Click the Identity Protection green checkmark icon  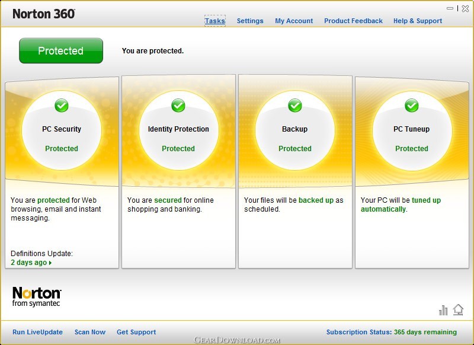(x=178, y=106)
